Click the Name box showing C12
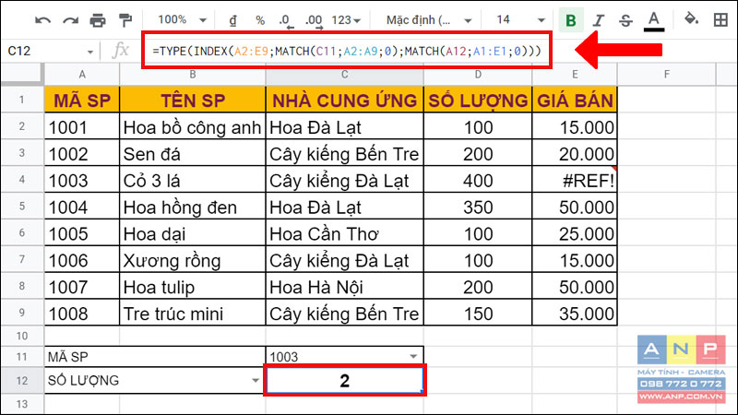Viewport: 738px width, 415px height. click(x=44, y=51)
